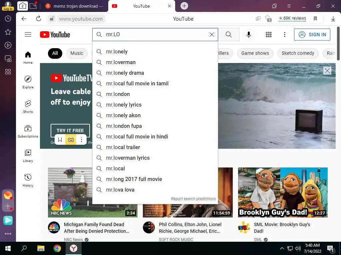Reload the page with refresh icon
The height and width of the screenshot is (255, 341).
pos(39,19)
